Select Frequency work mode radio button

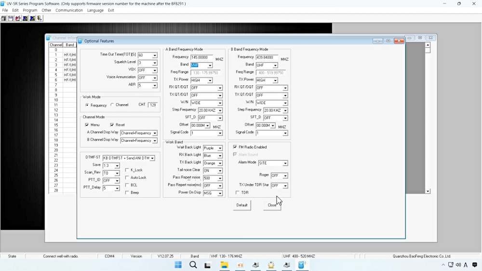pyautogui.click(x=87, y=105)
